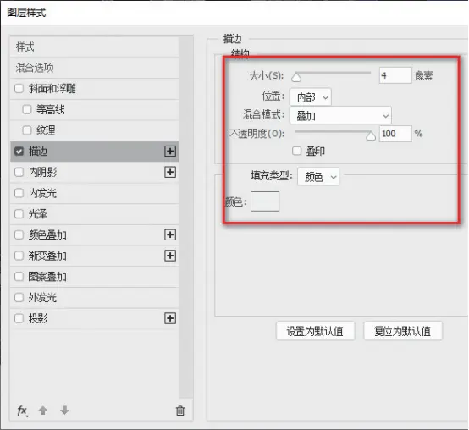Open the 填充类型 dropdown showing 颜色
Image resolution: width=469 pixels, height=430 pixels.
coord(318,177)
